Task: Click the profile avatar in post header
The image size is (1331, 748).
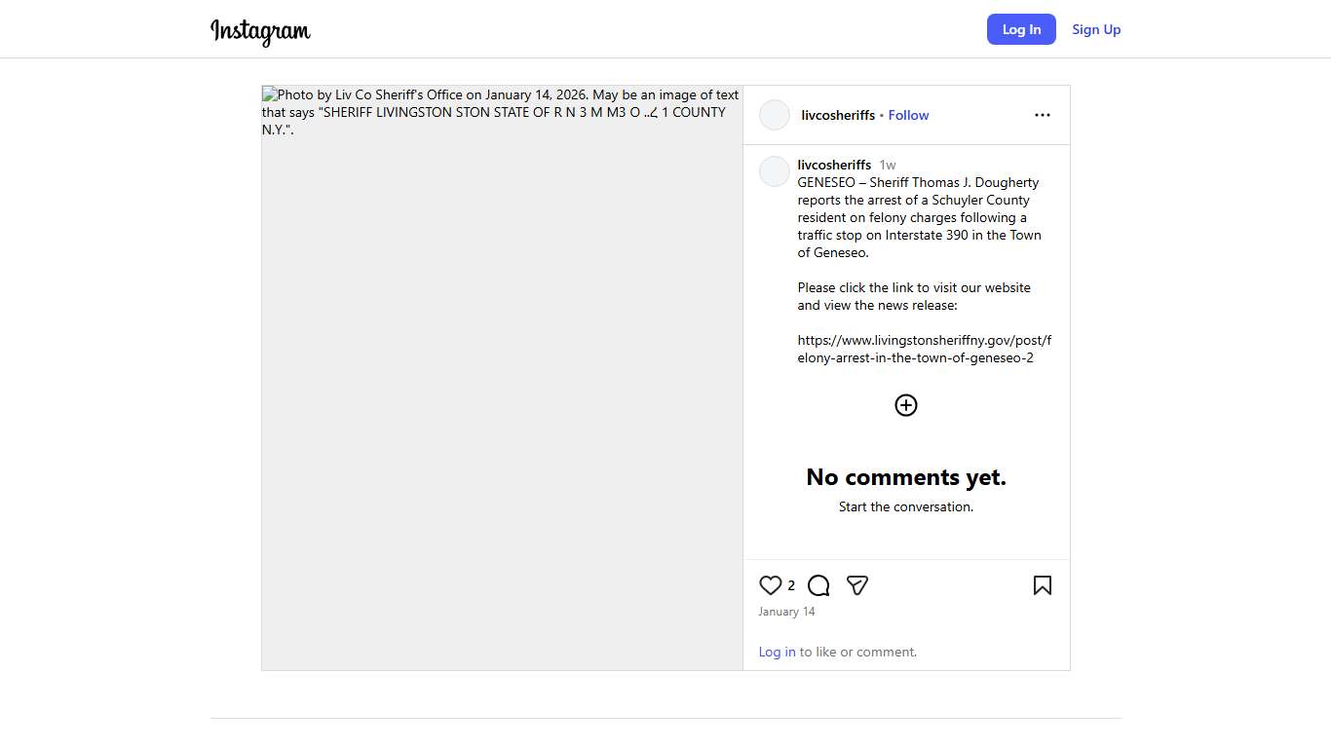Action: coord(775,115)
